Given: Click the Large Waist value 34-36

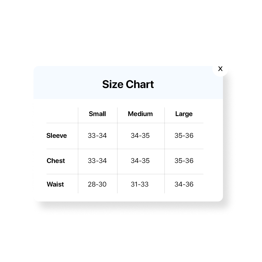Looking at the screenshot, I should [184, 184].
